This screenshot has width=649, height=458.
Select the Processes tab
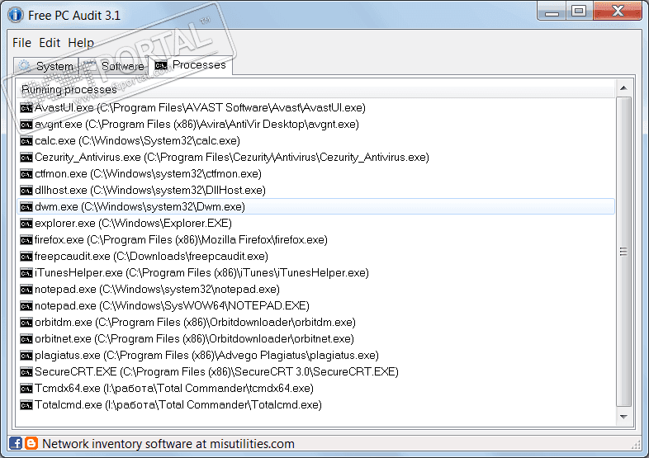pos(191,65)
